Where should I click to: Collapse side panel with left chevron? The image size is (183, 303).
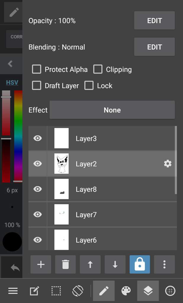(11, 64)
